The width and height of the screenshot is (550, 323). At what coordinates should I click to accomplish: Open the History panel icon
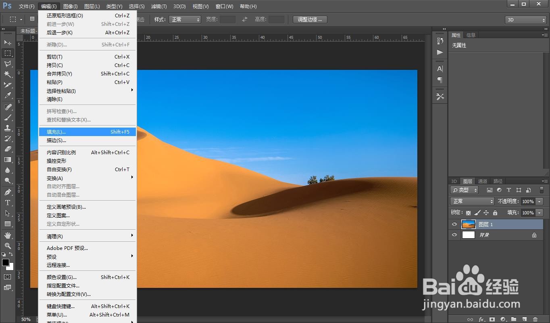coord(440,41)
